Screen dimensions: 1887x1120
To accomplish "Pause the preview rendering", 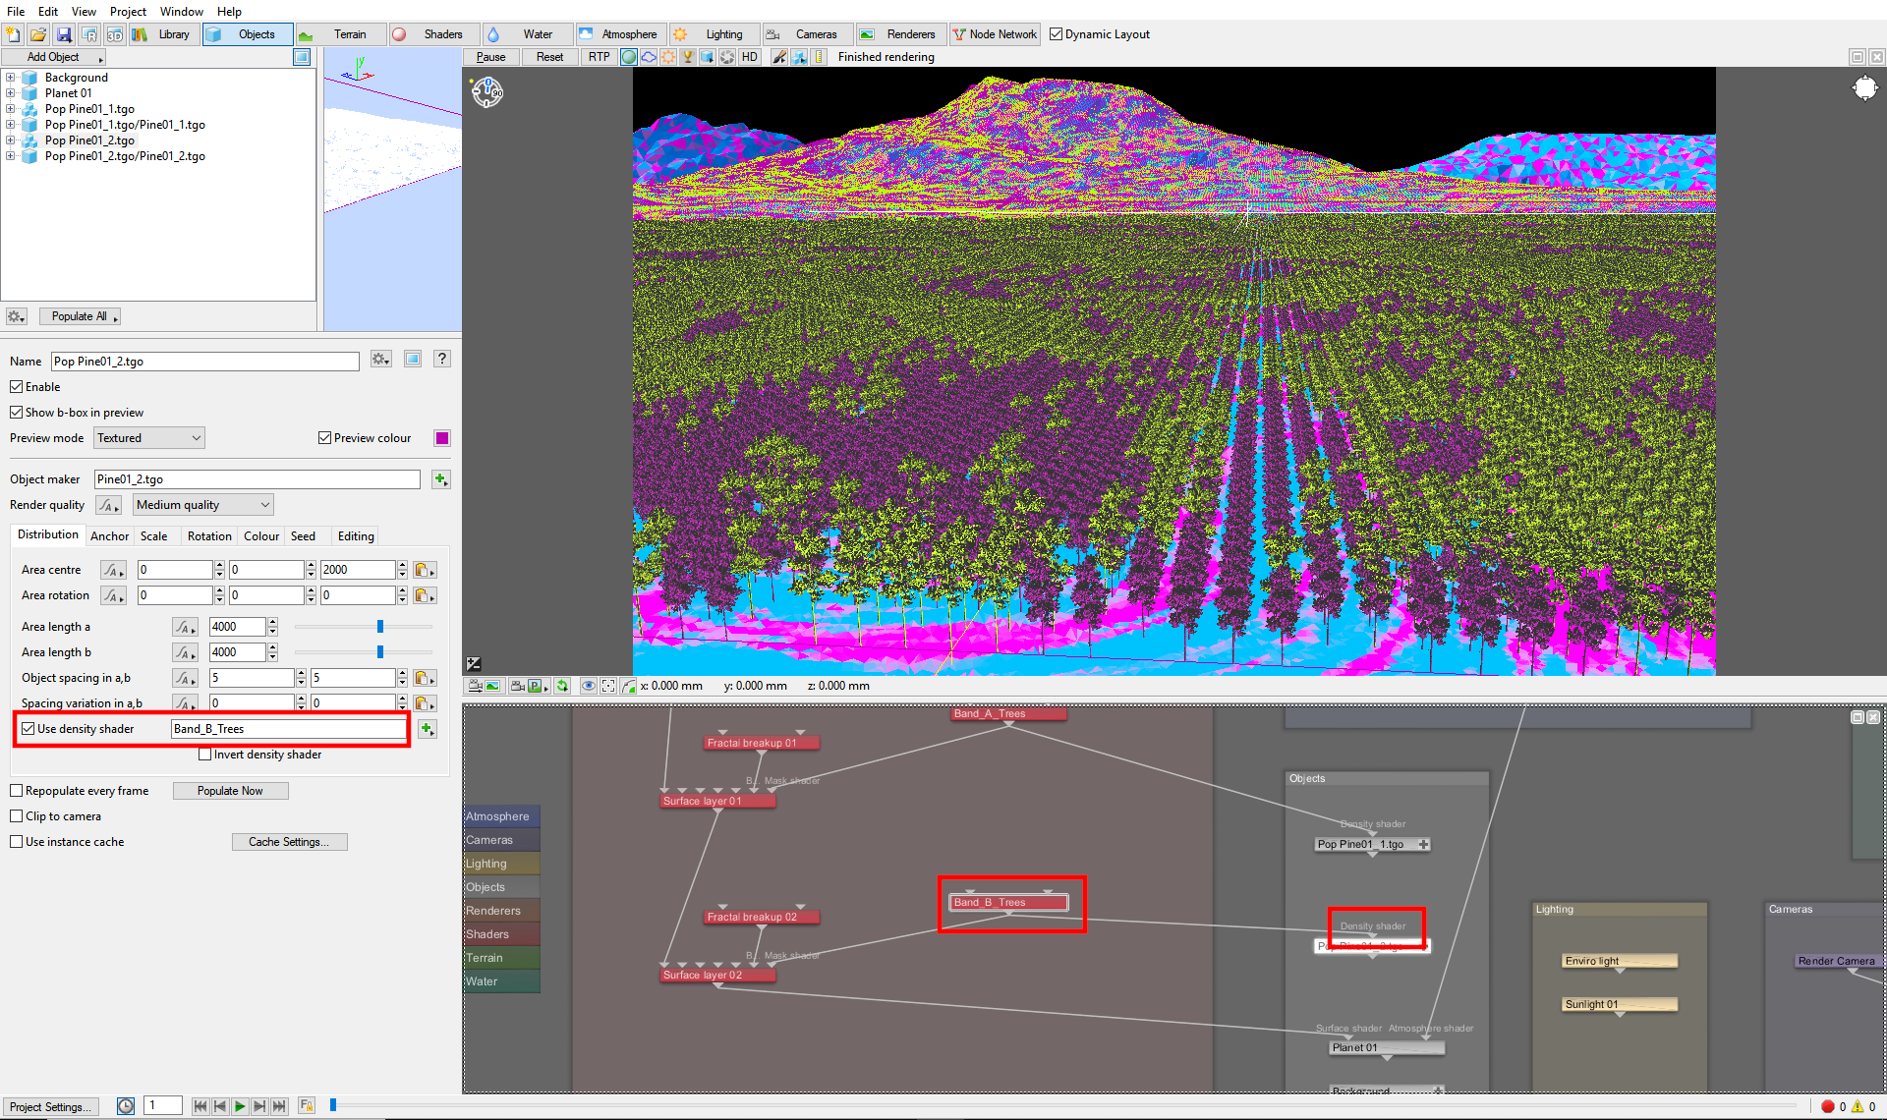I will 490,57.
